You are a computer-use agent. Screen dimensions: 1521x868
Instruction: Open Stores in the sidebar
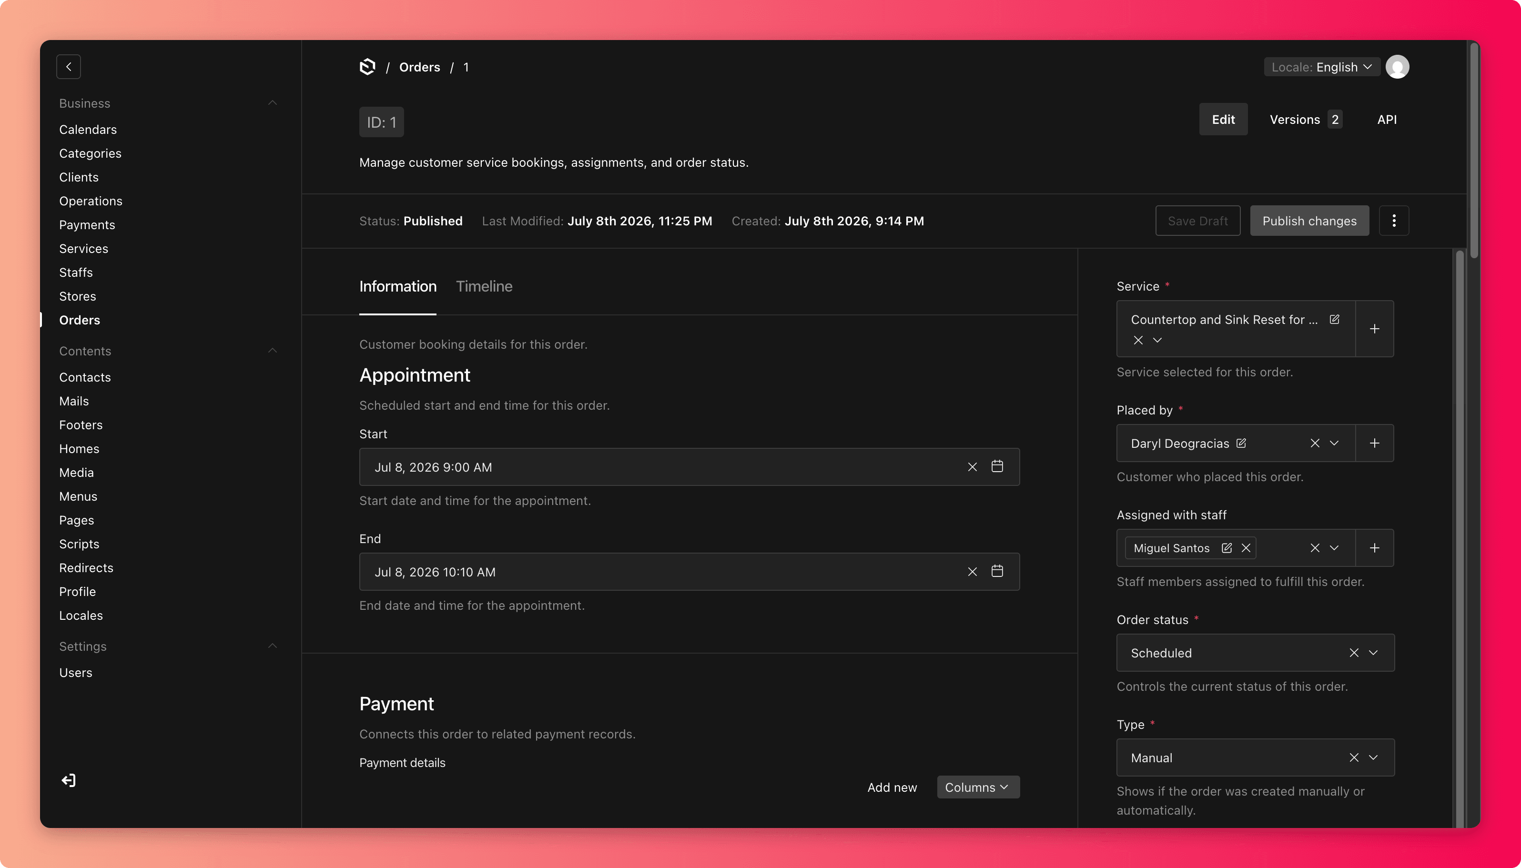(x=78, y=296)
